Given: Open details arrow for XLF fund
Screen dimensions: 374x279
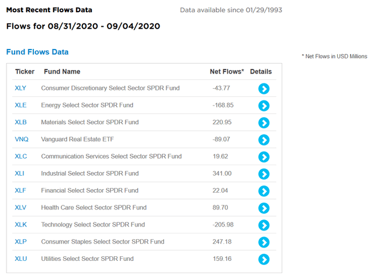Looking at the screenshot, I should tap(264, 191).
